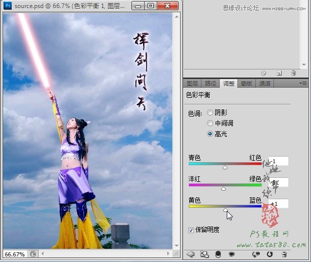
Task: Click the yellow-blue 黄色 蓝色 slider handle
Action: point(226,210)
